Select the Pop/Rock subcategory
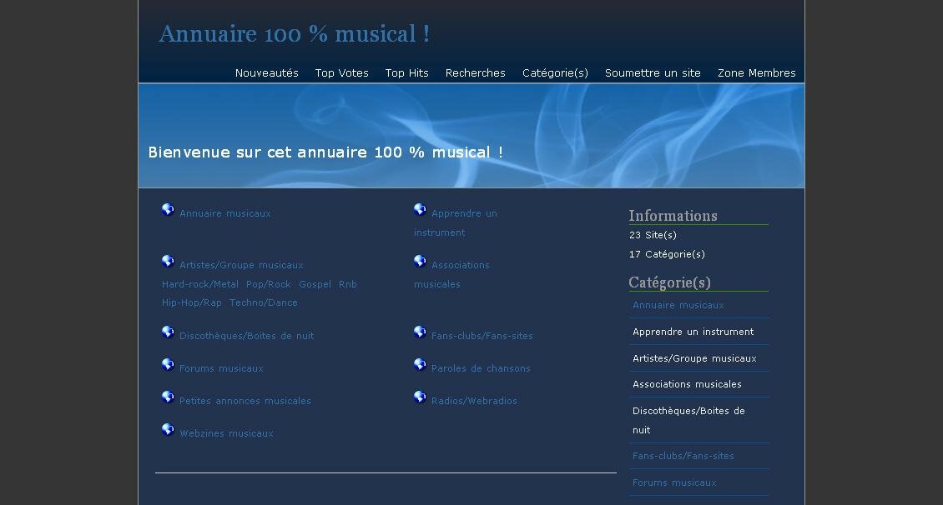This screenshot has width=943, height=505. 268,284
